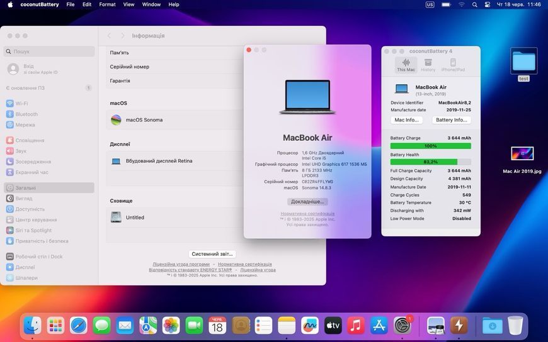Click the US input source indicator
This screenshot has width=548, height=342.
[430, 4]
